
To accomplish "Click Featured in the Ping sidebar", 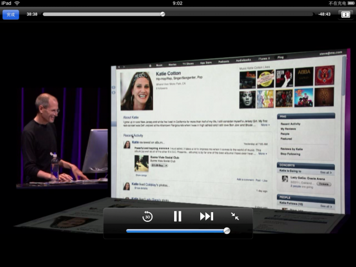I will (286, 139).
